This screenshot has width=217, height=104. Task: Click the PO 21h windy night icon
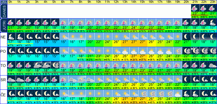coord(195,51)
